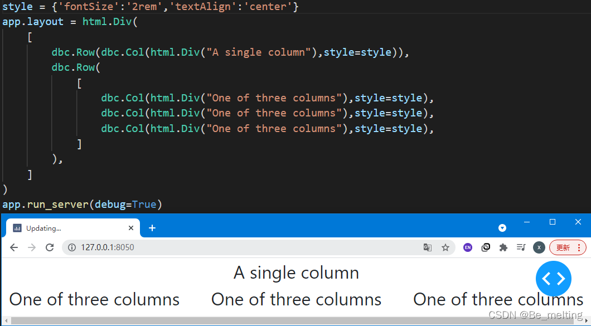The width and height of the screenshot is (591, 326).
Task: Click the middle 'One of three columns' text
Action: click(x=296, y=300)
